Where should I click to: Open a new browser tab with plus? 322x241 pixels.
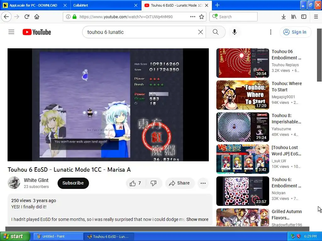point(217,5)
